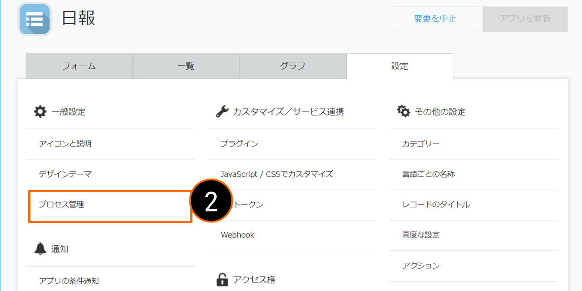Open アイコンと説明 settings
This screenshot has height=291, width=582.
(65, 144)
